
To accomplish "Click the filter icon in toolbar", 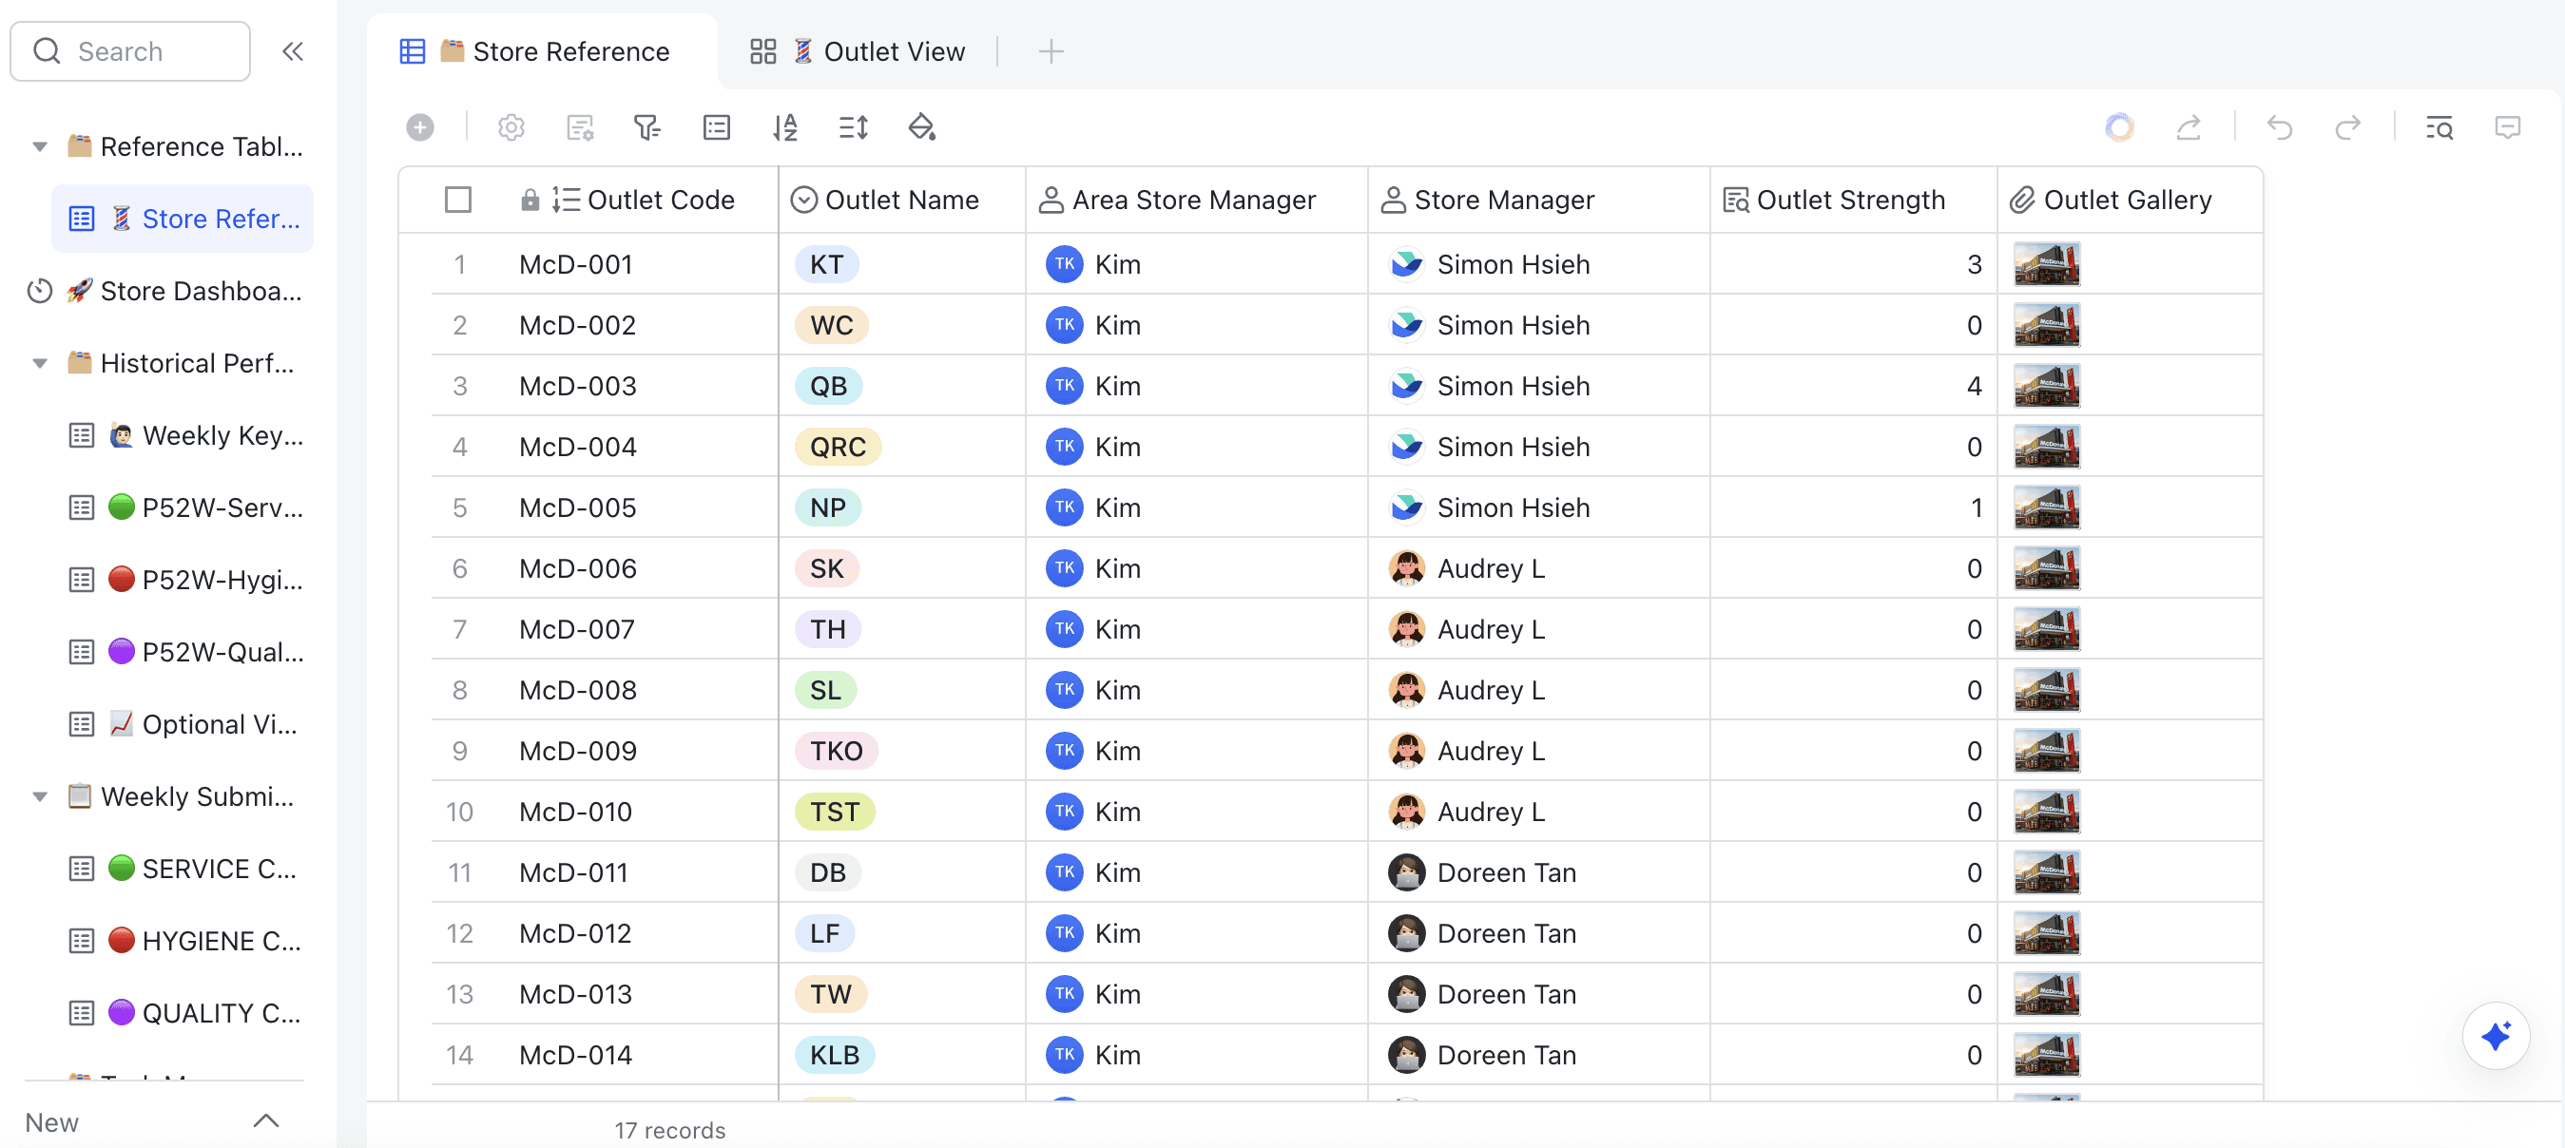I will (x=647, y=127).
